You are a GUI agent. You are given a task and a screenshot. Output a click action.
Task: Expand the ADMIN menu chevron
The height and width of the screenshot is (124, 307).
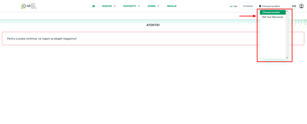[158, 6]
